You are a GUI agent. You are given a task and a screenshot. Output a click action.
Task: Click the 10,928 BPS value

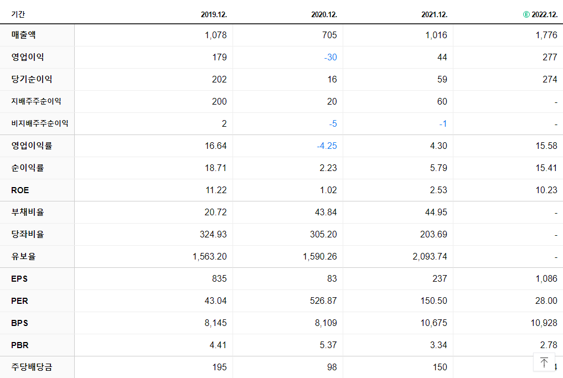(x=544, y=323)
